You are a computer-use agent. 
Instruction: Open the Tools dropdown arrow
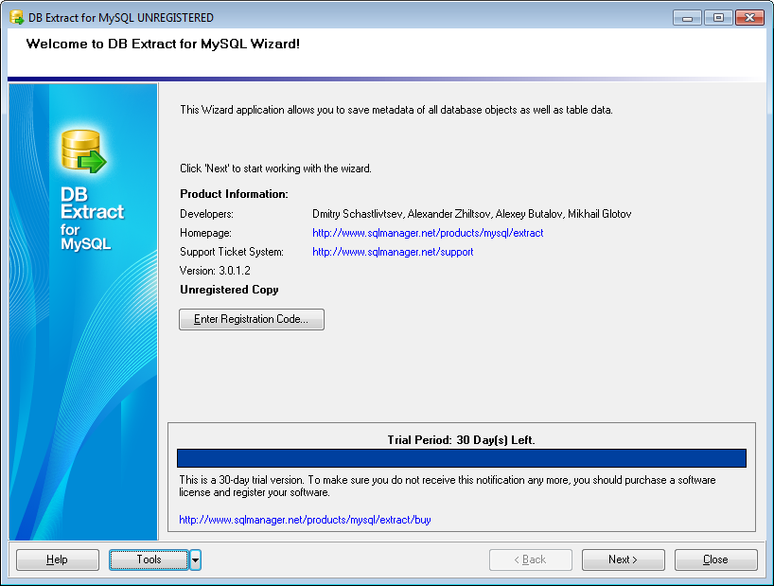click(195, 559)
